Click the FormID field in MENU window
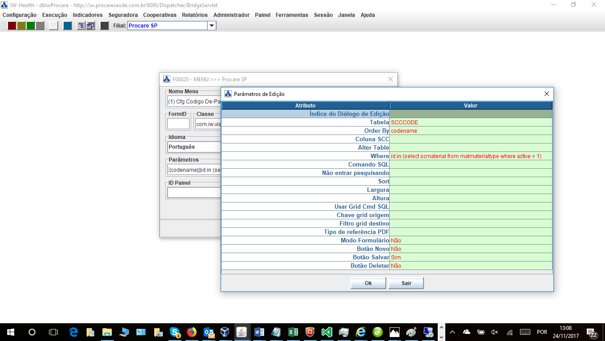This screenshot has width=605, height=341. click(178, 124)
